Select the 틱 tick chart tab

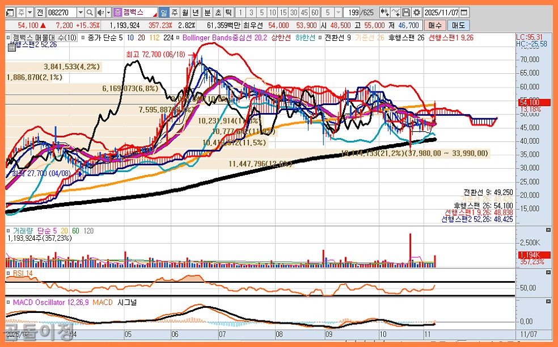[x=229, y=13]
